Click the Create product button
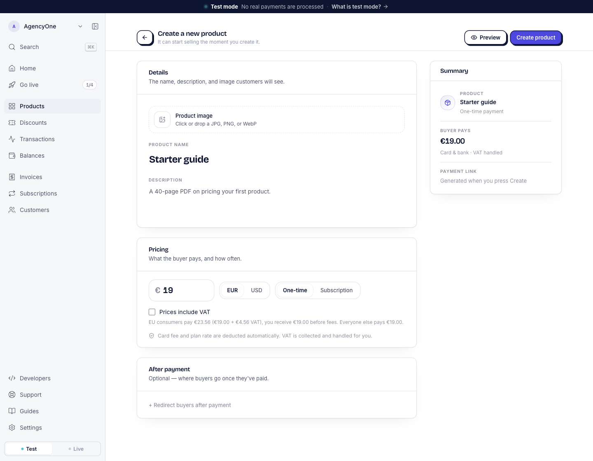 pyautogui.click(x=536, y=37)
